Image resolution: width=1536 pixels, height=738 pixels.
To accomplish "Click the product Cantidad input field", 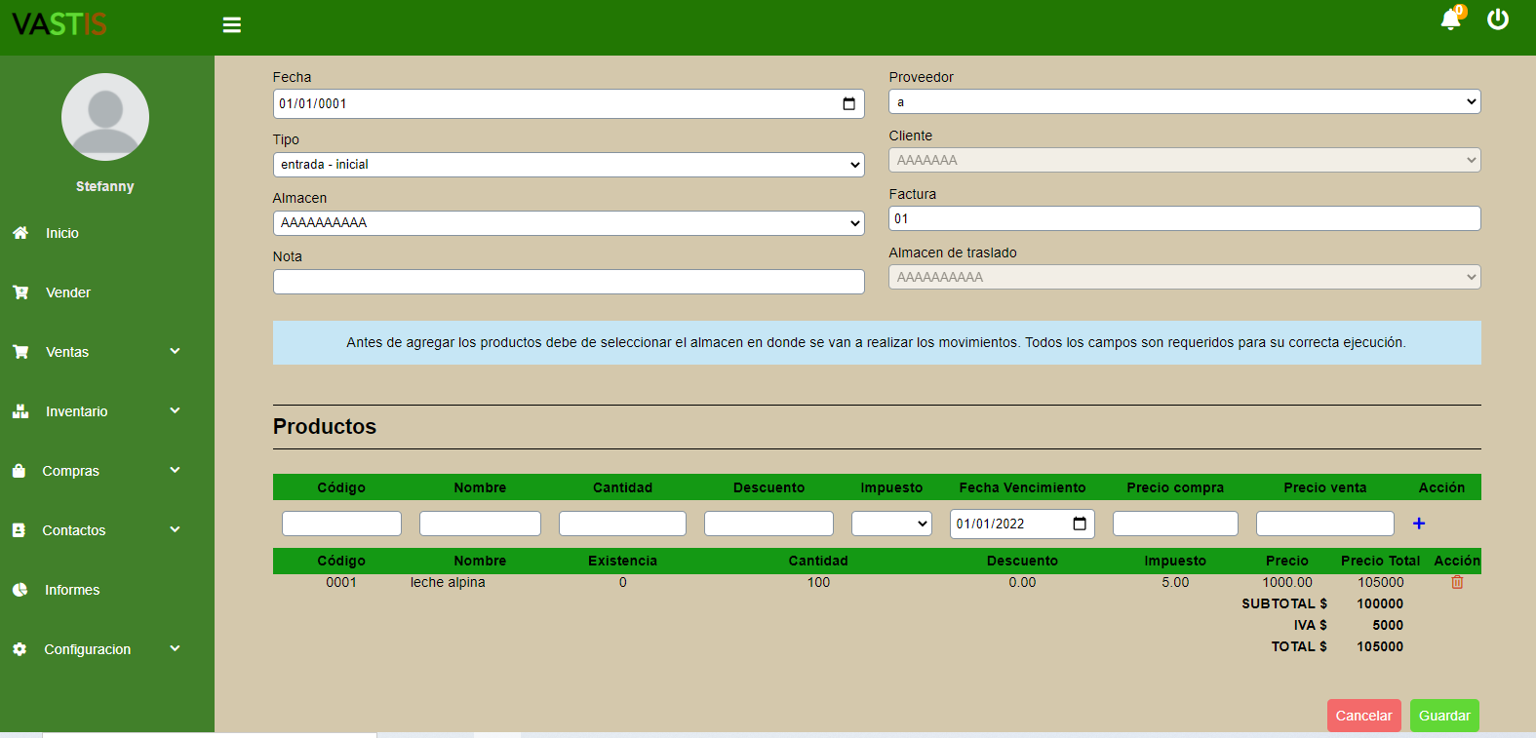I will 622,524.
